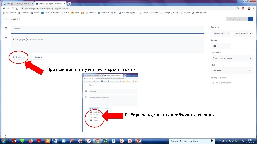
Task: Open the arrow menu next to Create assignment
Action: [x=251, y=19]
